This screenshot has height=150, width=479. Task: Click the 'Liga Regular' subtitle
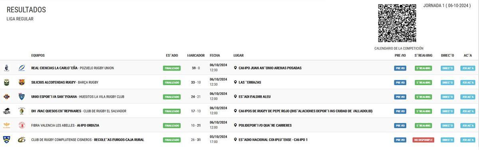pos(20,19)
